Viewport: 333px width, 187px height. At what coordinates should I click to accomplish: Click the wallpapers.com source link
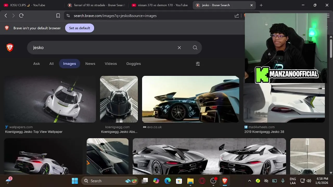tap(21, 127)
